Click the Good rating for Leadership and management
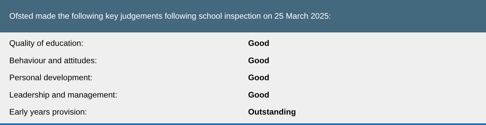Image resolution: width=486 pixels, height=125 pixels. point(258,95)
